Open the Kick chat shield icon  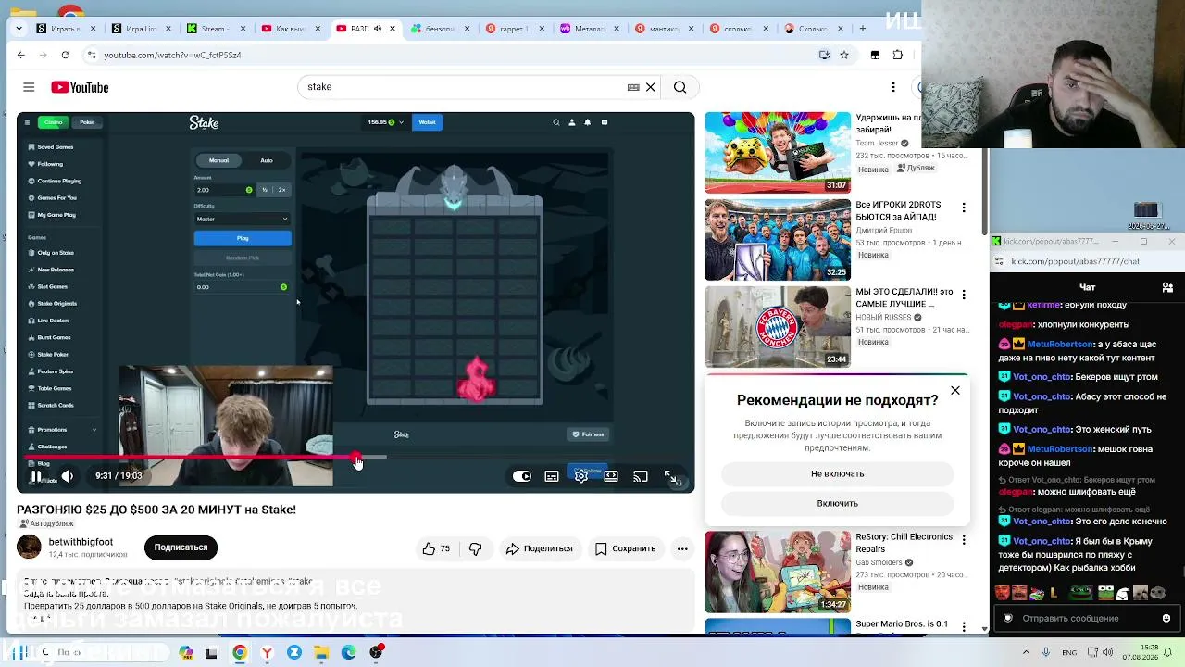point(1008,618)
